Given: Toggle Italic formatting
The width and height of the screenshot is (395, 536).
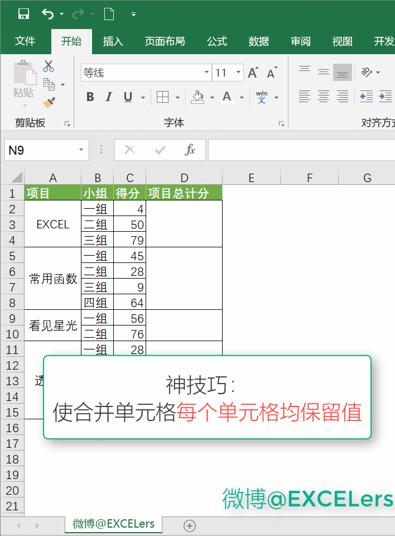Looking at the screenshot, I should (109, 97).
